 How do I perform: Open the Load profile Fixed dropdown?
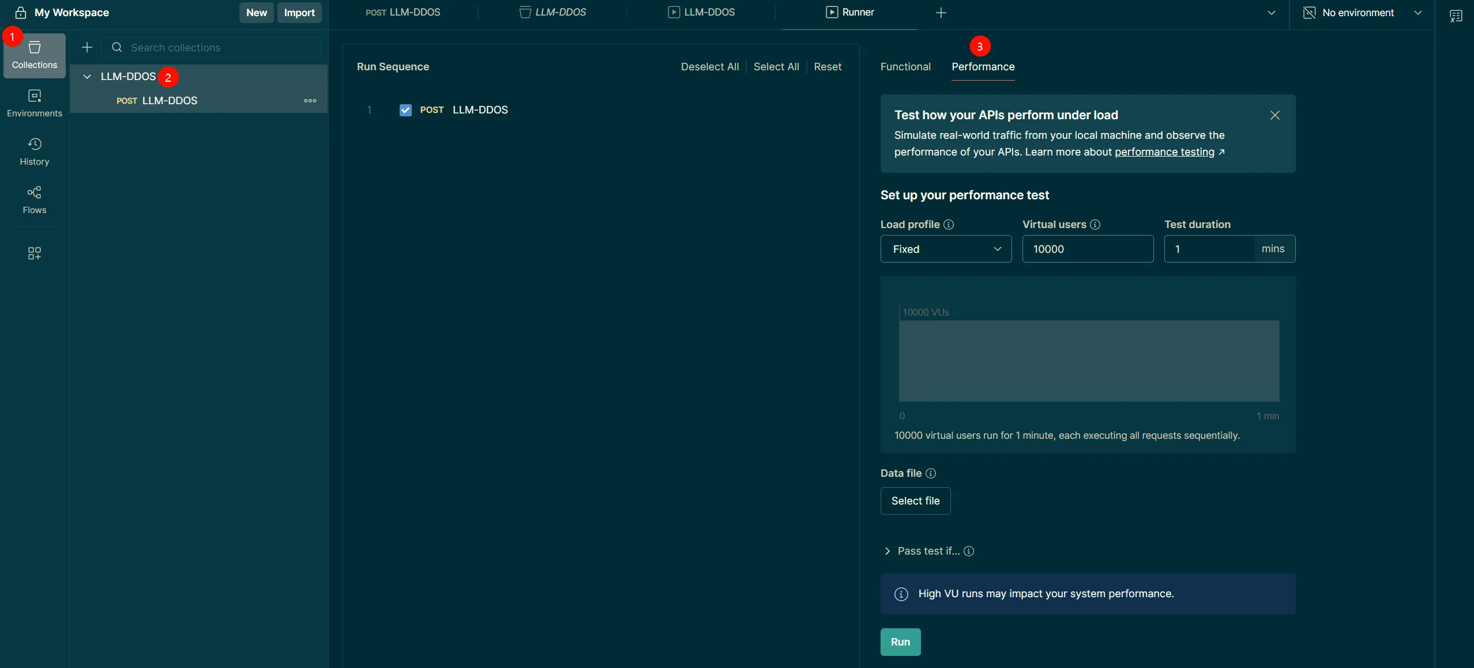click(x=946, y=249)
